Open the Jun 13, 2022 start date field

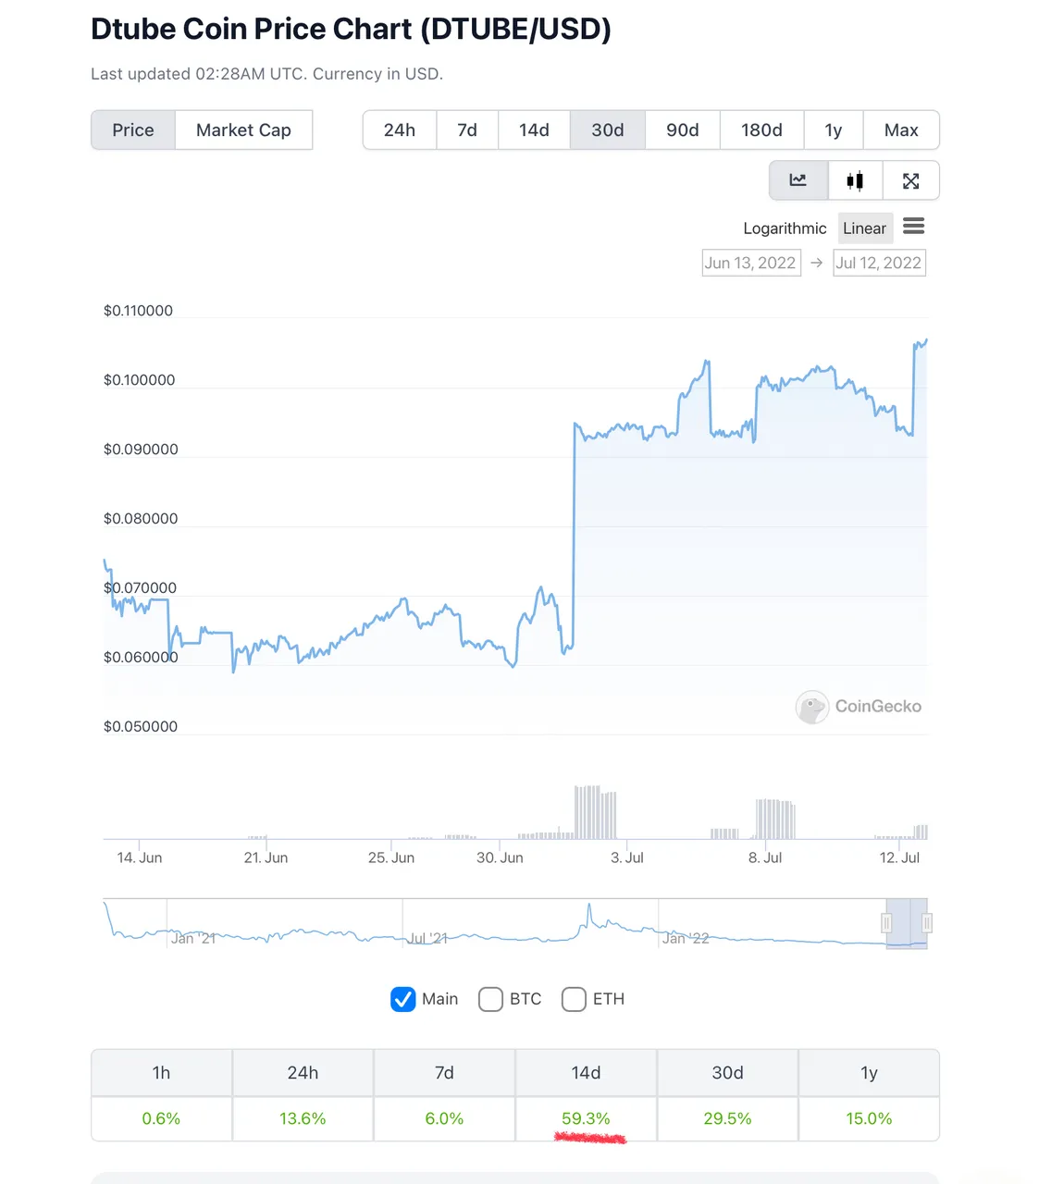750,263
